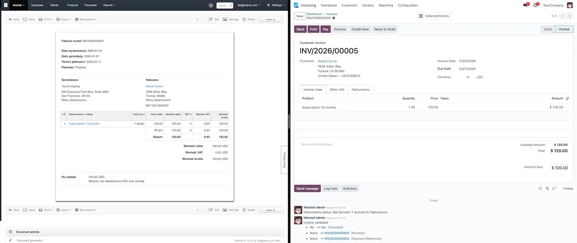The height and width of the screenshot is (243, 577).
Task: Click the Deferred Entries button
Action: point(433,16)
